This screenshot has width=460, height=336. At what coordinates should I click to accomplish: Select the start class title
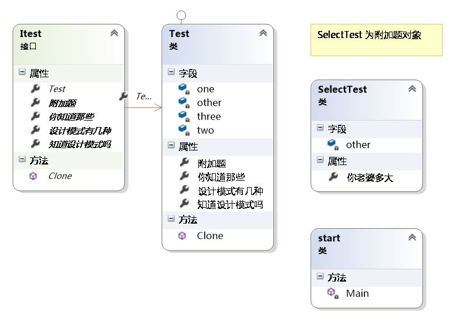[x=329, y=238]
